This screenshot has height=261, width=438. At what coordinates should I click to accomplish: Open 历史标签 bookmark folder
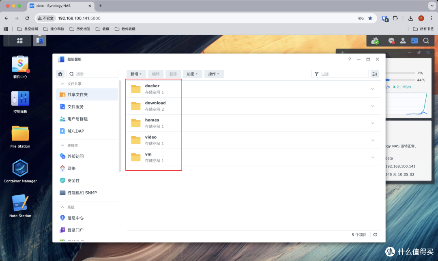tap(80, 29)
